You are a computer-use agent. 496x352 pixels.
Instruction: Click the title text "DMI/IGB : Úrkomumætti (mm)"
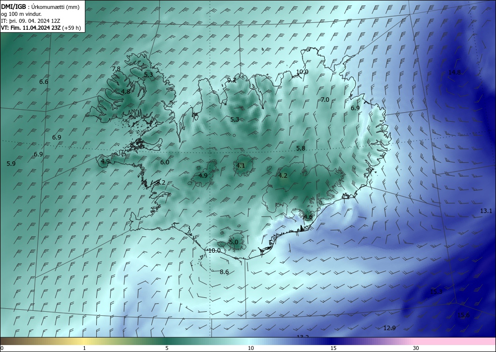point(40,7)
